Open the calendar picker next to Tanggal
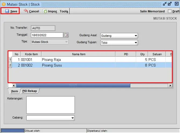Image resolution: width=180 pixels, height=133 pixels. (x=66, y=35)
